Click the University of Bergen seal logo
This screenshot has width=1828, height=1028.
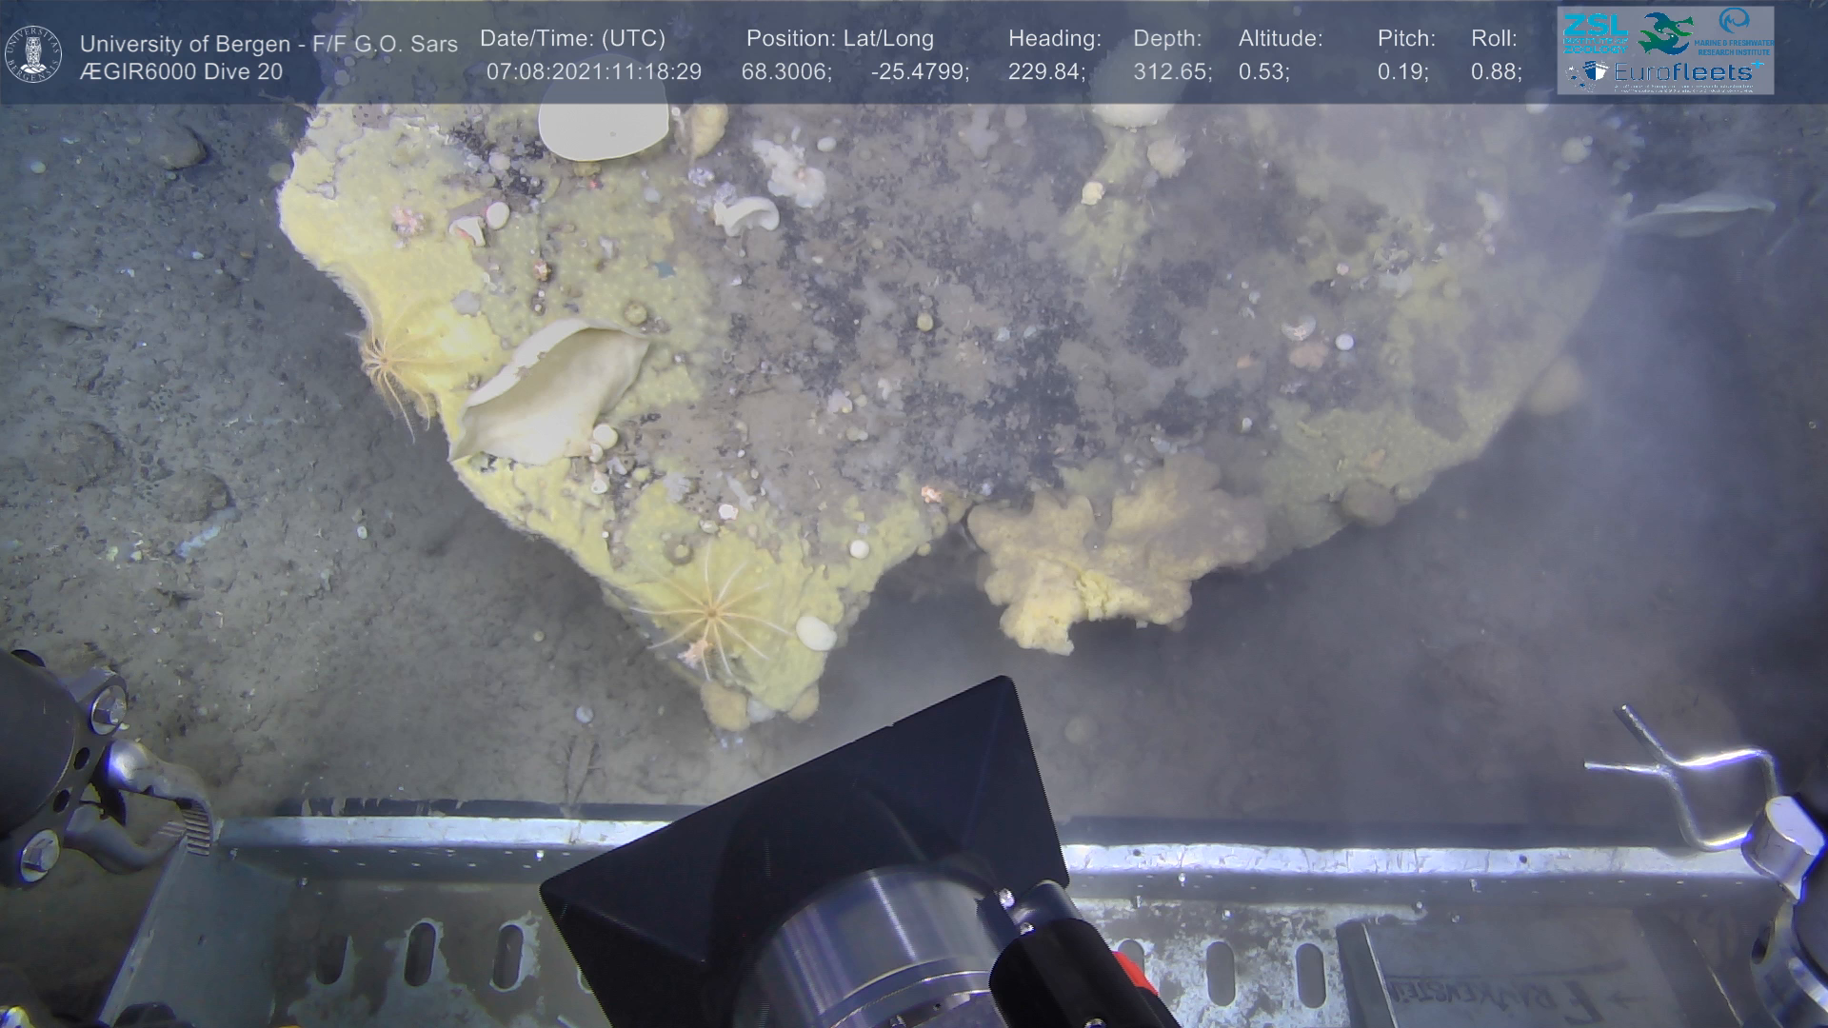[34, 54]
